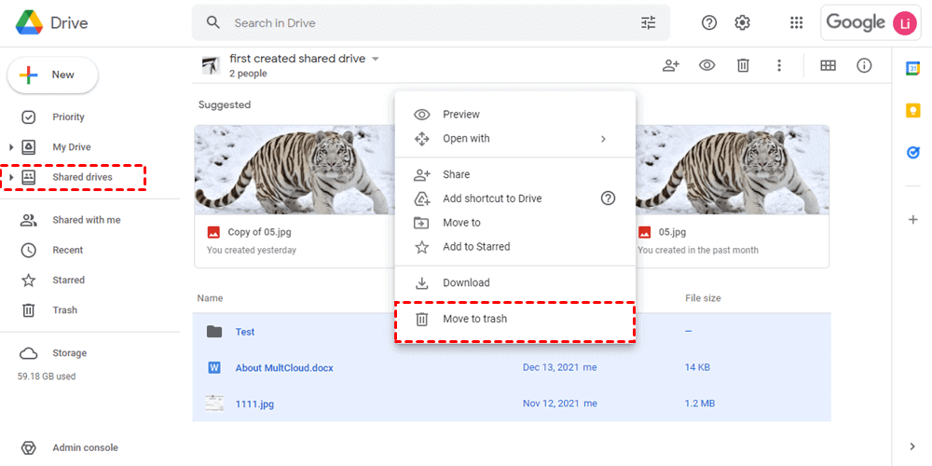This screenshot has height=466, width=932.
Task: Open the Google apps grid
Action: pos(796,22)
